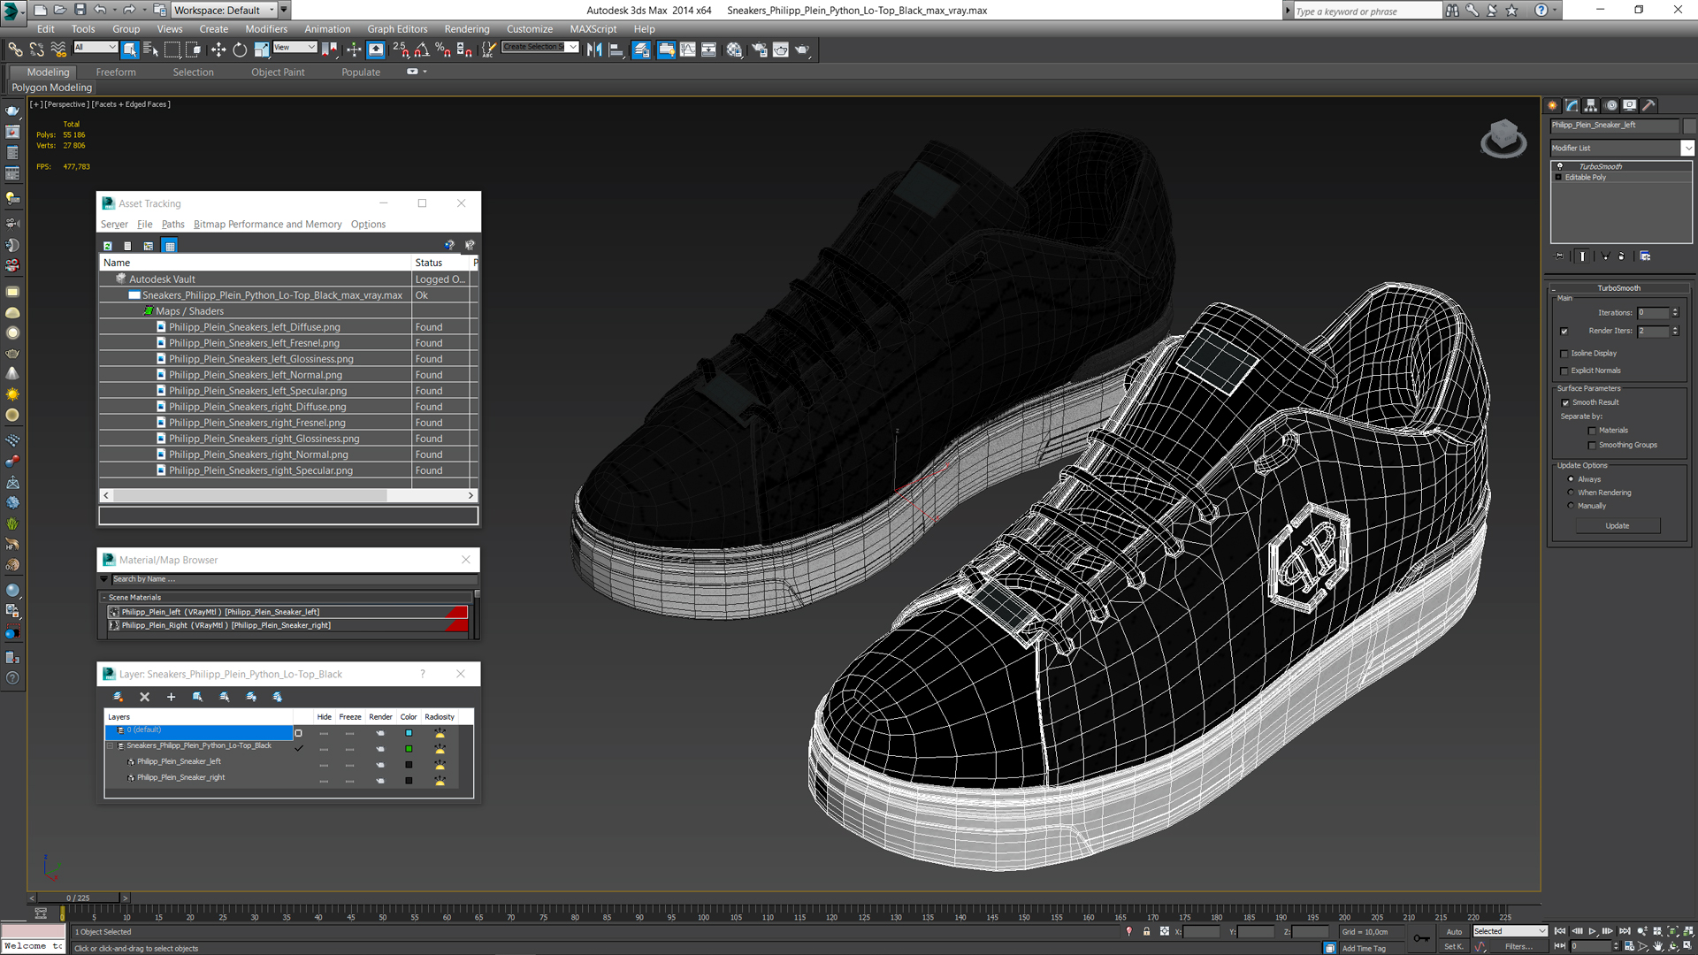Screen dimensions: 1698x955
Task: Enable Isoline Display checkbox
Action: (1564, 354)
